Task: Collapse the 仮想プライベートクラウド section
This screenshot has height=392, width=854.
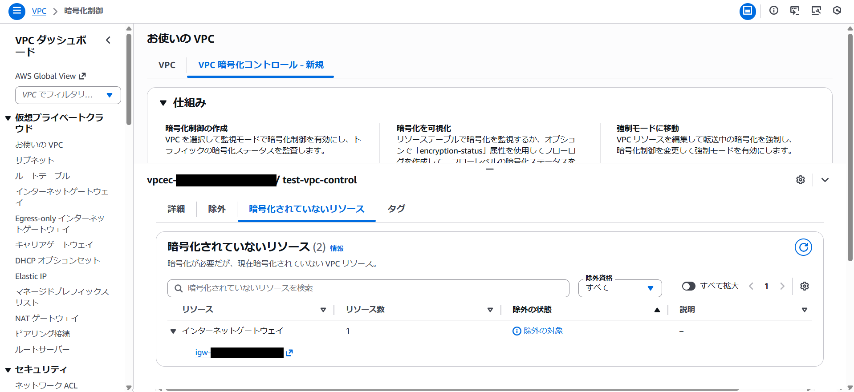Action: pos(8,118)
